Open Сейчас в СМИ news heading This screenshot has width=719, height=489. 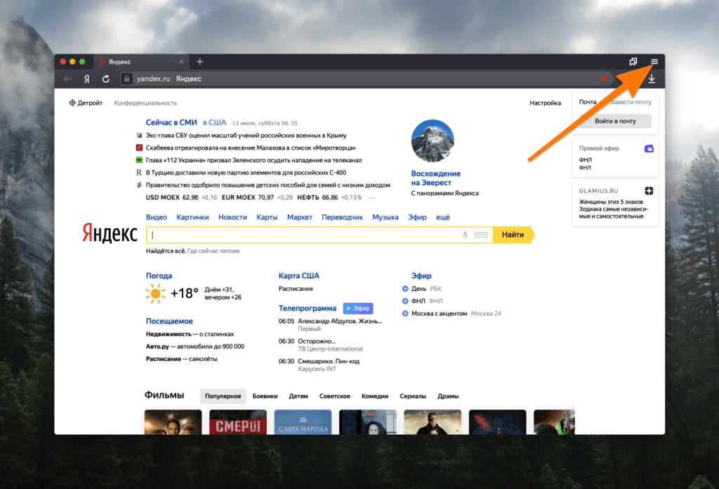[x=171, y=122]
